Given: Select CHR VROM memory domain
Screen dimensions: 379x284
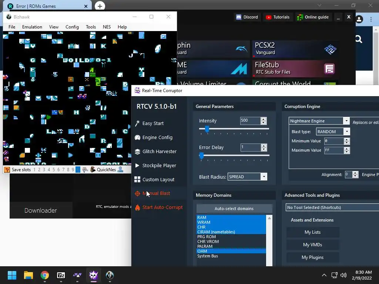Looking at the screenshot, I should click(x=231, y=241).
